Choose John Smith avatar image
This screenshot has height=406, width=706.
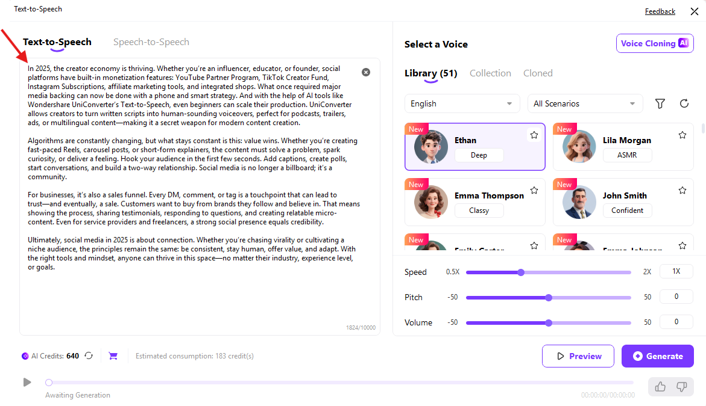click(x=579, y=202)
